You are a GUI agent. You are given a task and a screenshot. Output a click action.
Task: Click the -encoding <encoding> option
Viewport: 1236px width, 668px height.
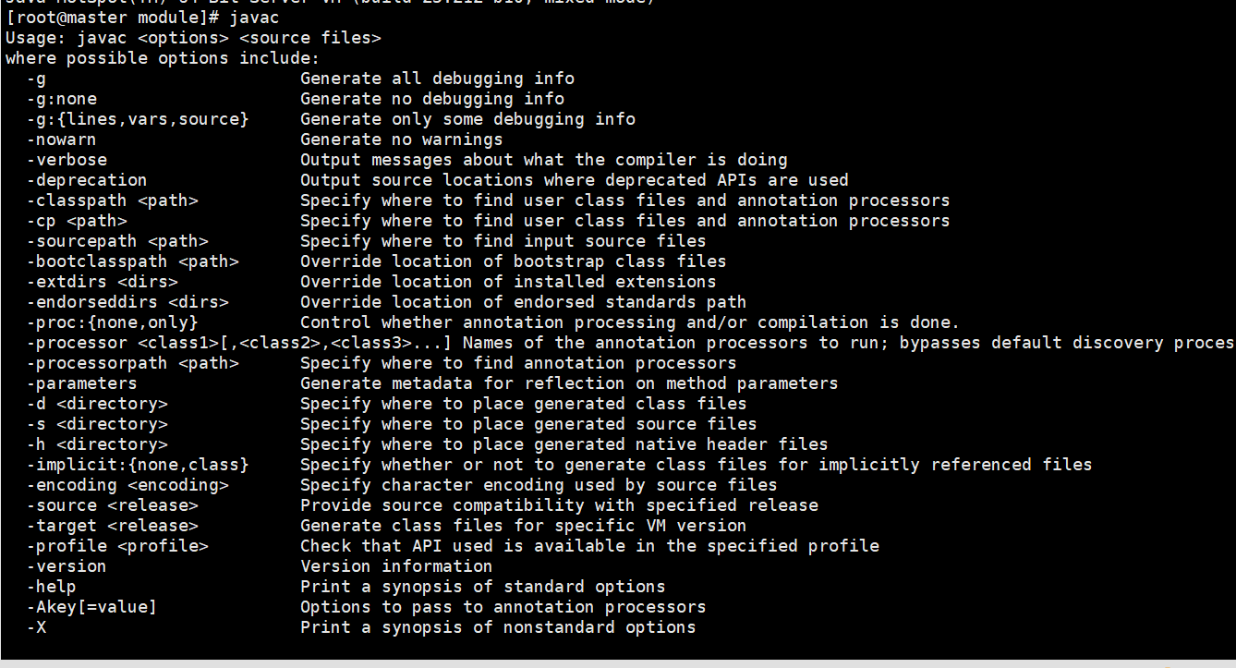[x=127, y=485]
